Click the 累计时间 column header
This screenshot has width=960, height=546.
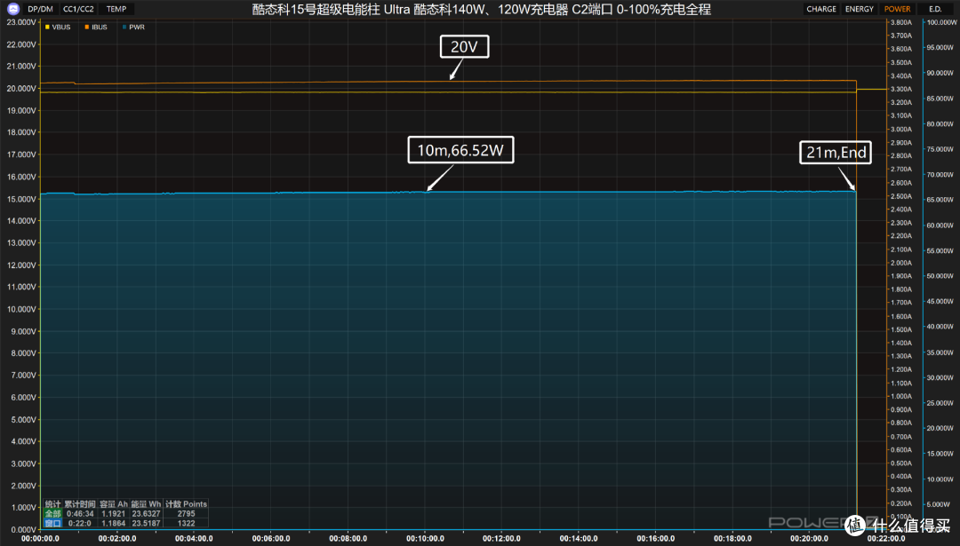pos(80,504)
